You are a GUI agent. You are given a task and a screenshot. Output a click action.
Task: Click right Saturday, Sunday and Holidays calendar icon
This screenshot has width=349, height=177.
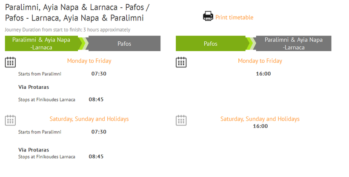click(x=181, y=120)
